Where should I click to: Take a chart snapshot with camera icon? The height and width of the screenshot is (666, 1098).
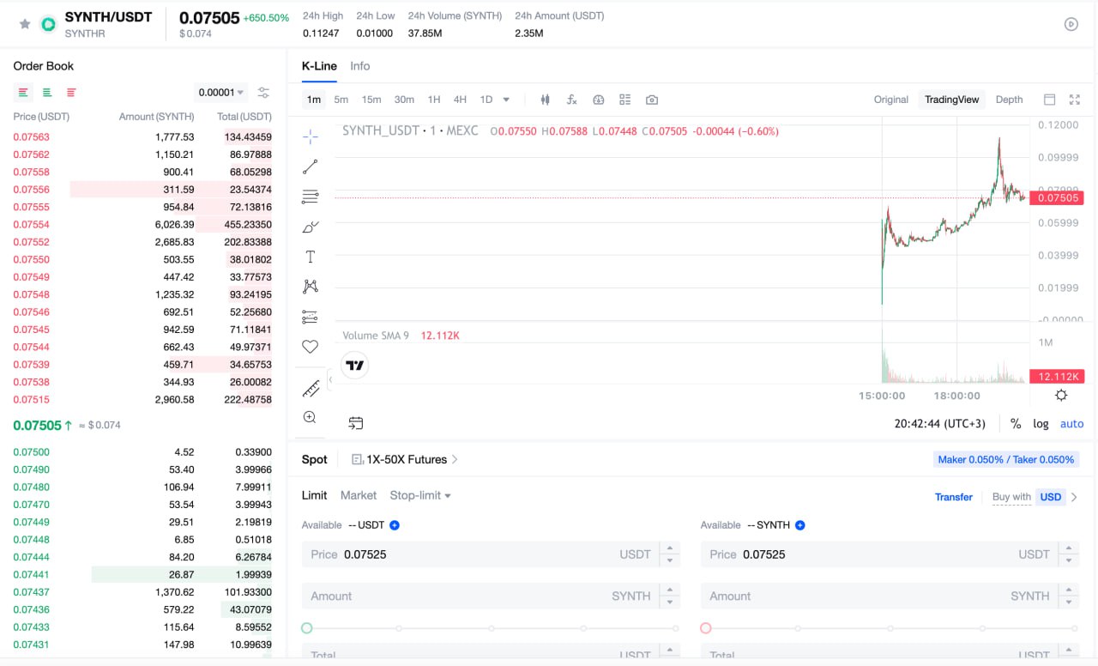[652, 100]
